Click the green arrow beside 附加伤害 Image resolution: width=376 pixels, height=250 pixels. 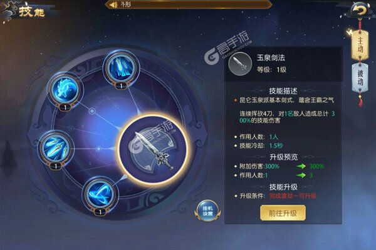pos(301,166)
